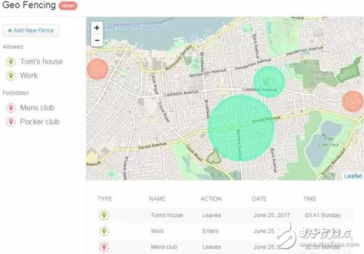Screen dimensions: 364x254
Task: Click the map zoom in plus button
Action: pos(97,28)
